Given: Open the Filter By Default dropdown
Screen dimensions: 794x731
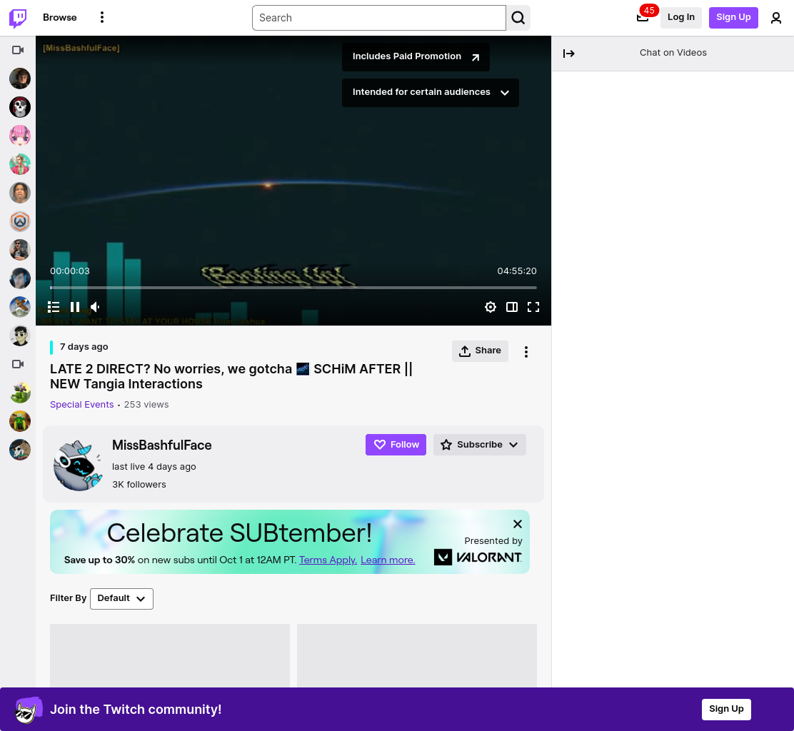Looking at the screenshot, I should [x=121, y=598].
